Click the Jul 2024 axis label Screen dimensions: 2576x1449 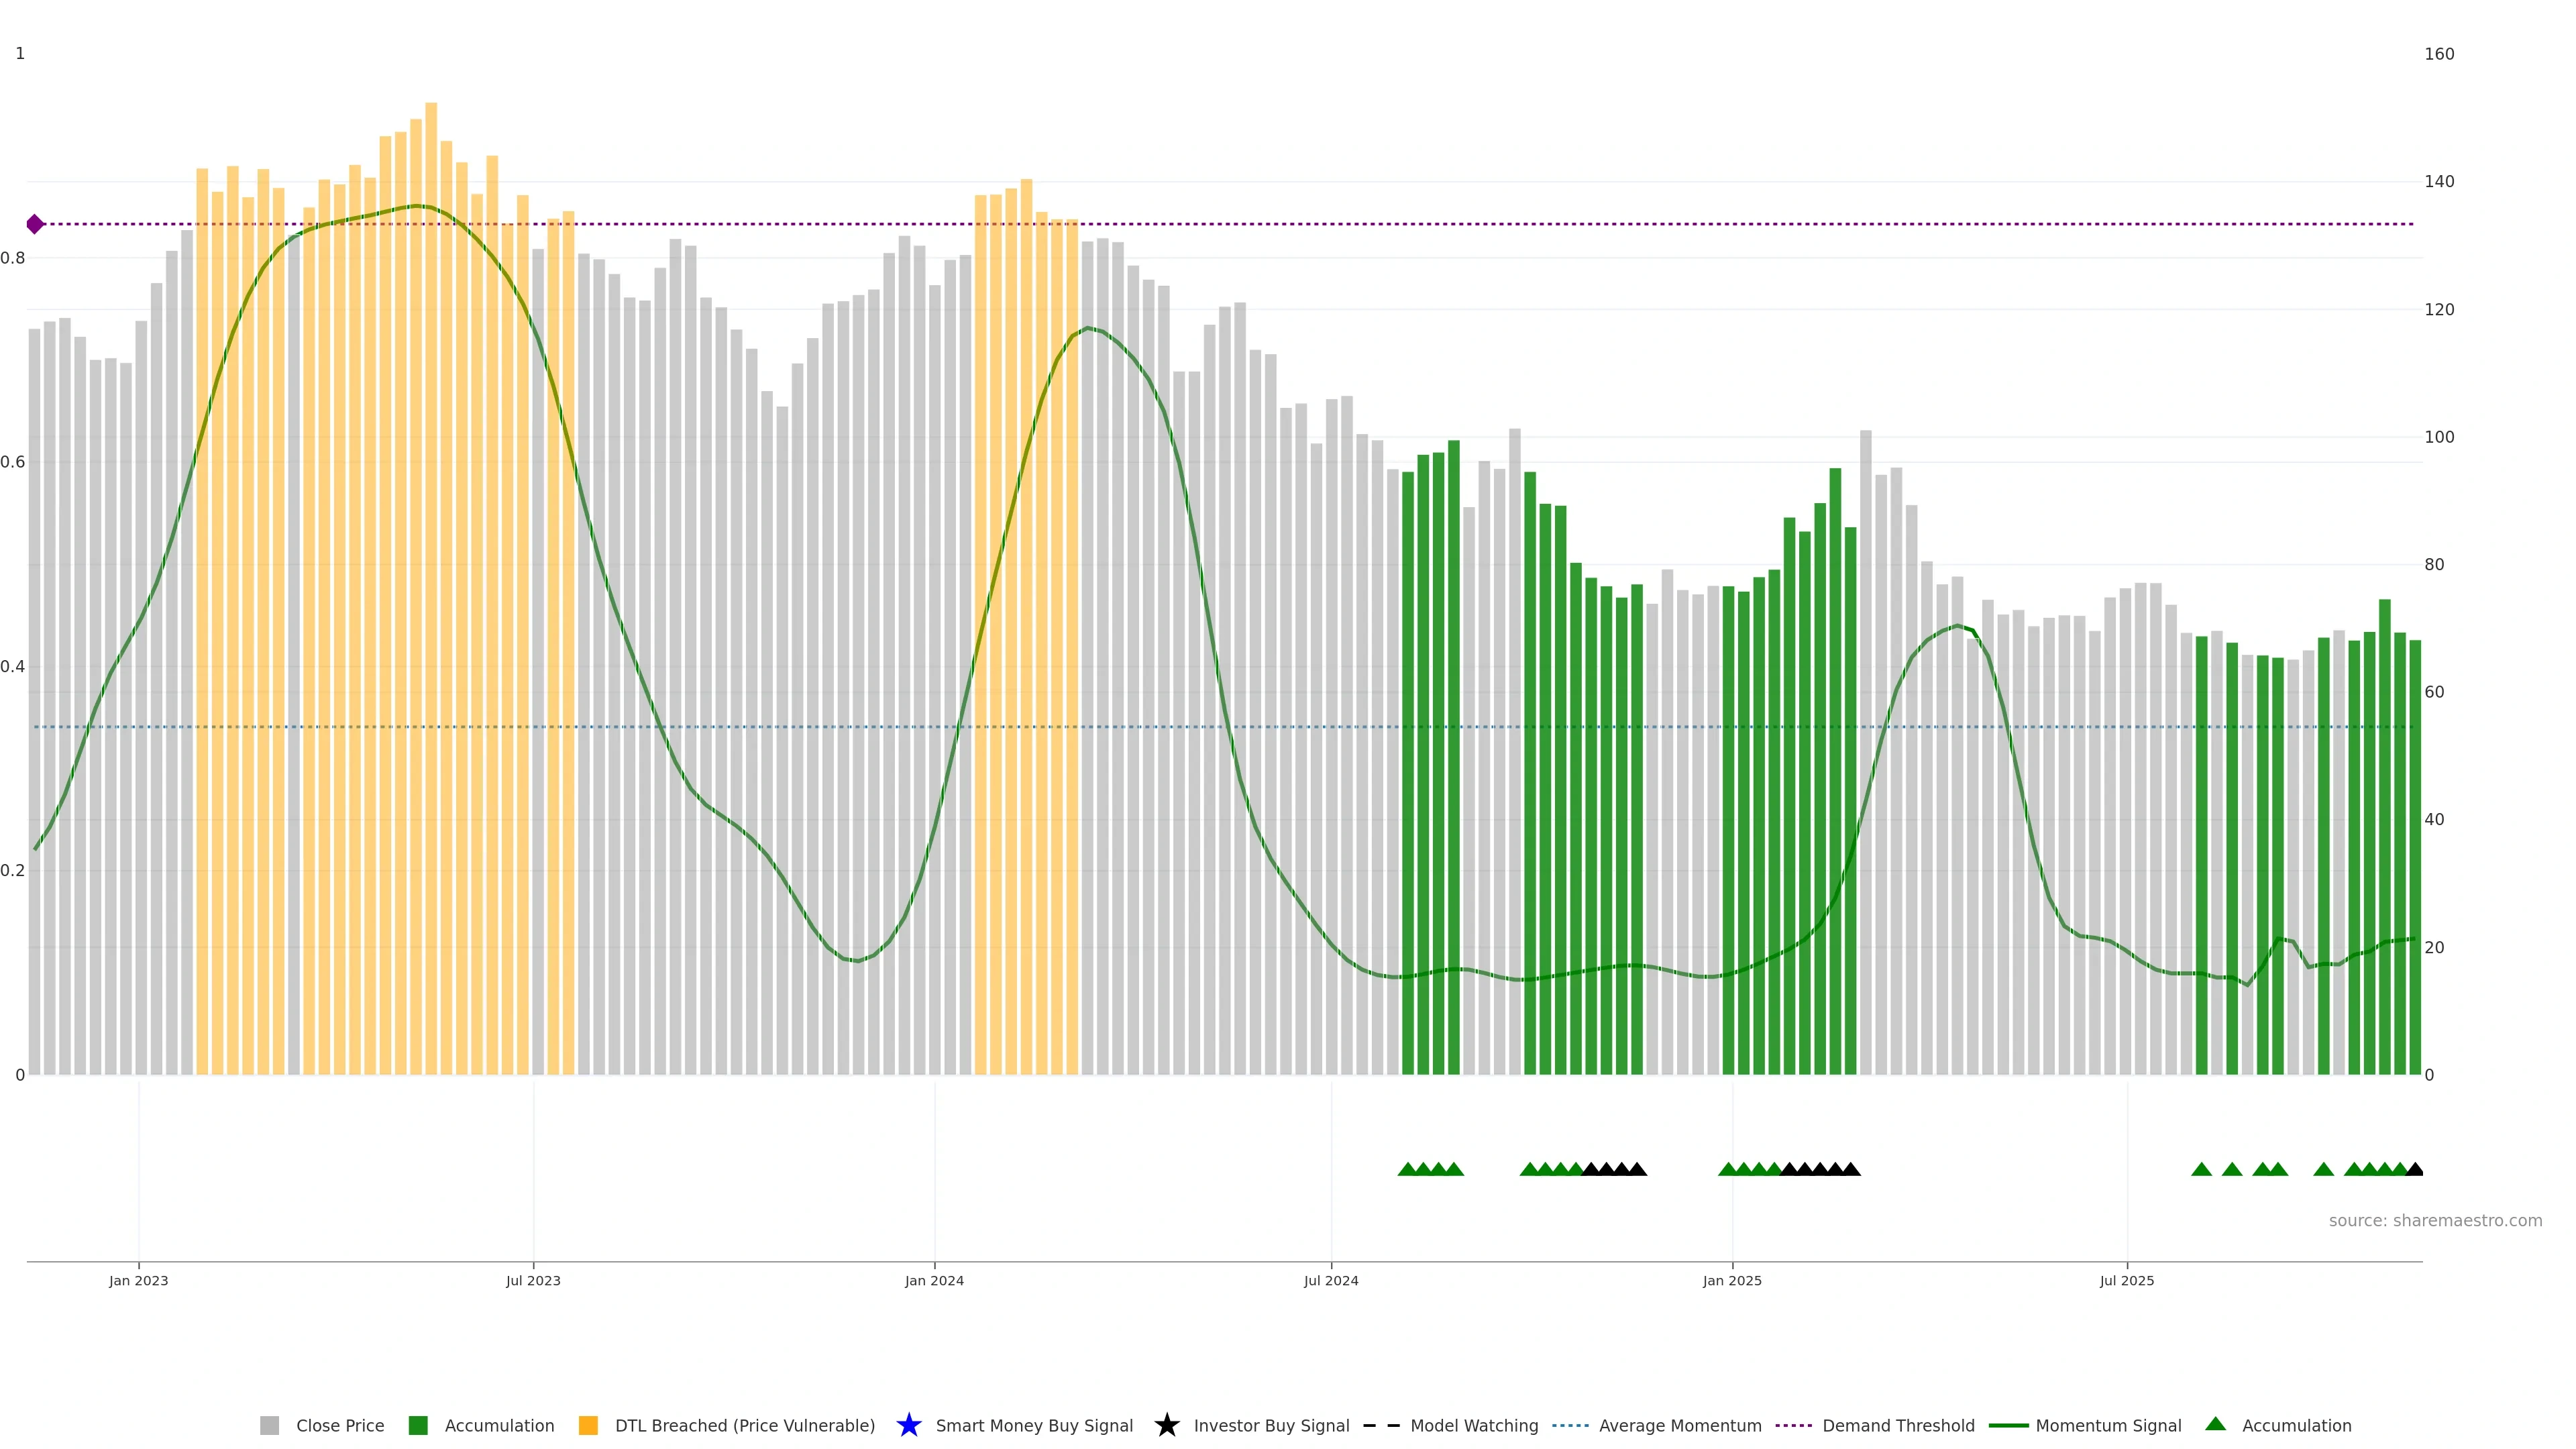coord(1331,1280)
